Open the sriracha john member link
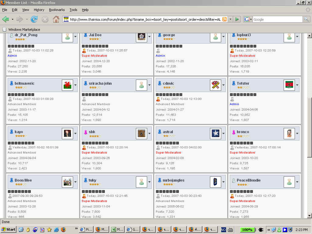Screen dimensions: 312x234 pyautogui.click(x=100, y=83)
